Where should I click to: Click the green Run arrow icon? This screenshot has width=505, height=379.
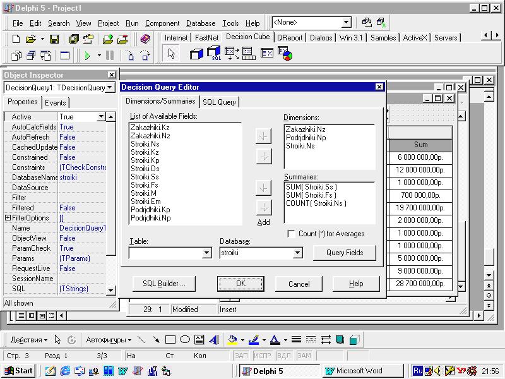pyautogui.click(x=87, y=56)
